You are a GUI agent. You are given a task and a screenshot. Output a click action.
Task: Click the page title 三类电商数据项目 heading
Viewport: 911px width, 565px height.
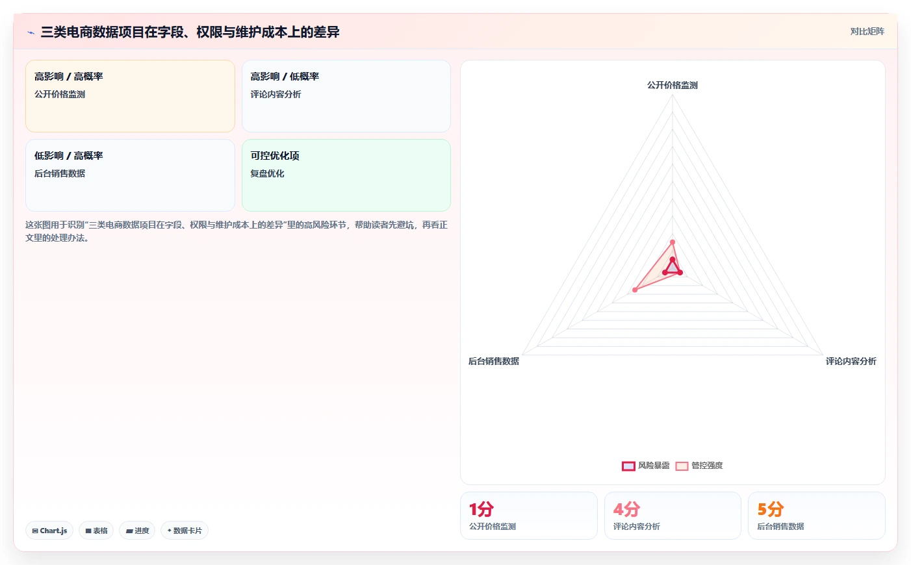(x=190, y=32)
